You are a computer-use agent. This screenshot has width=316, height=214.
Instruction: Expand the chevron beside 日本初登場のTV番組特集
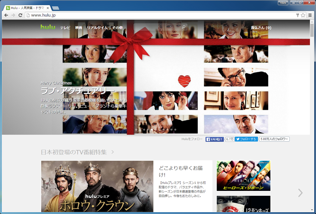tap(112, 152)
